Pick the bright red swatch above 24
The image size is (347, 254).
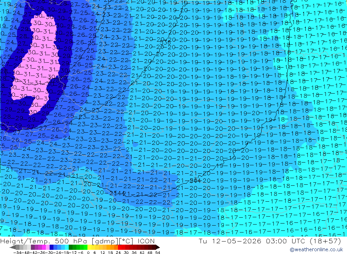(x=120, y=247)
